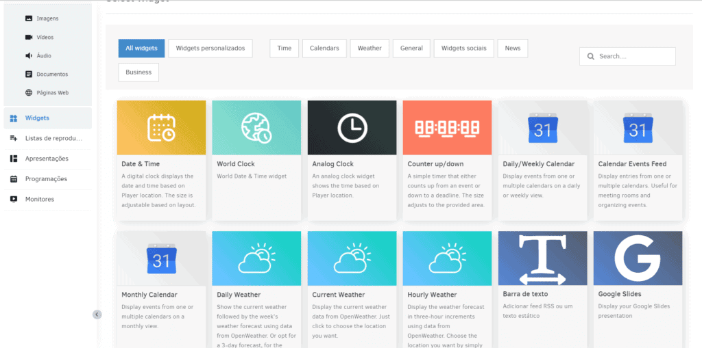This screenshot has height=348, width=702.
Task: Open Documentos in the sidebar
Action: [52, 75]
